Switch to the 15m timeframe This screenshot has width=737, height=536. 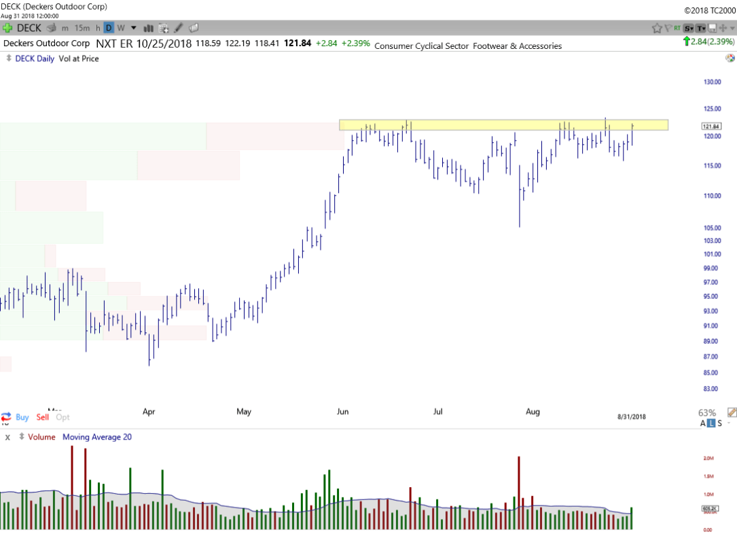[x=82, y=28]
